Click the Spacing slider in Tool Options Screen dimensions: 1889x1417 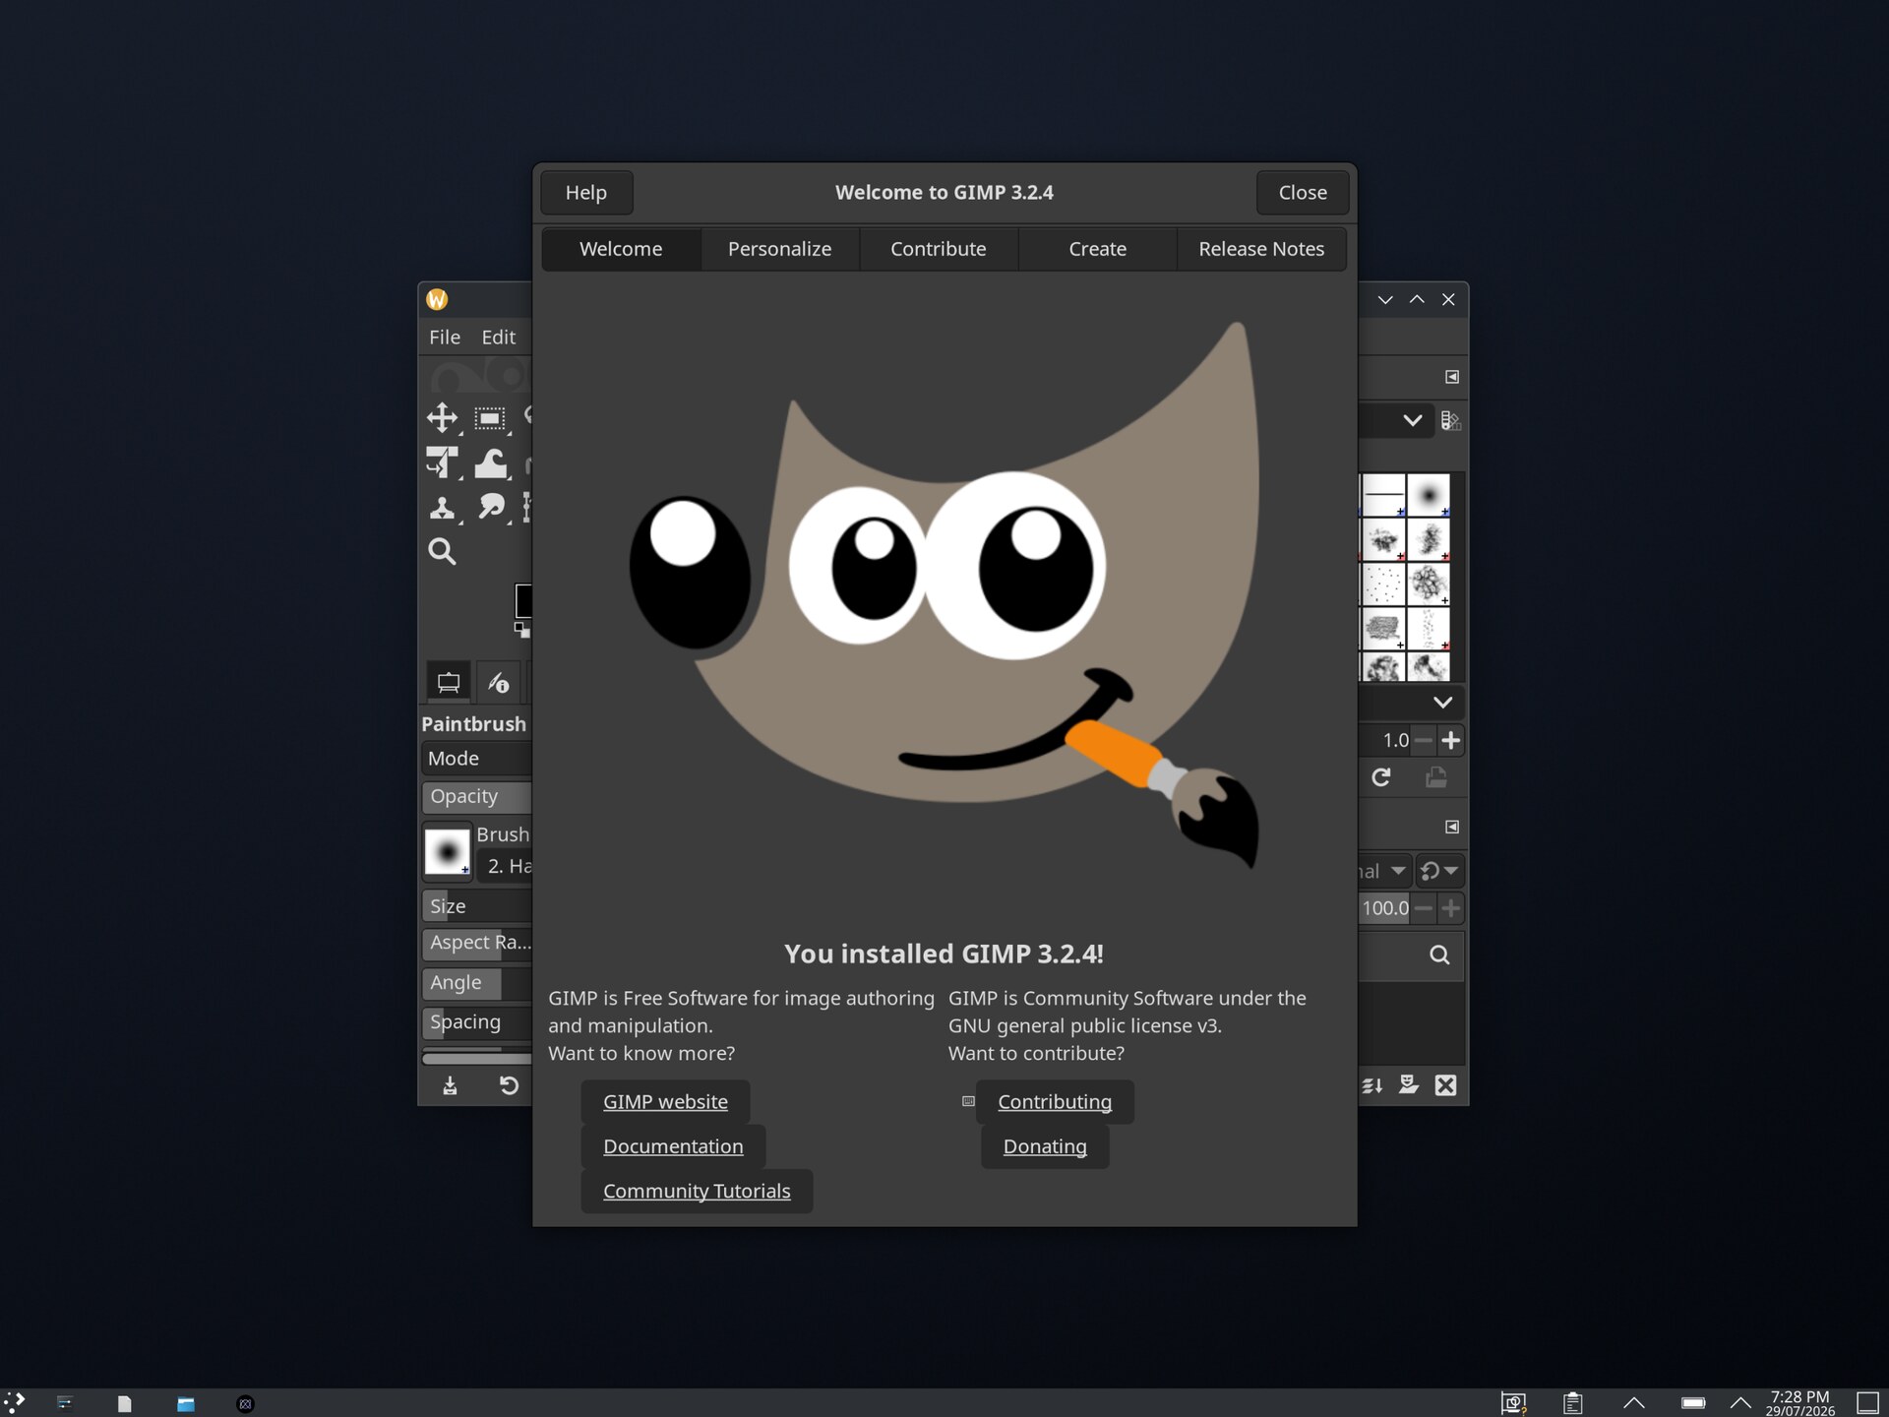(x=477, y=1022)
